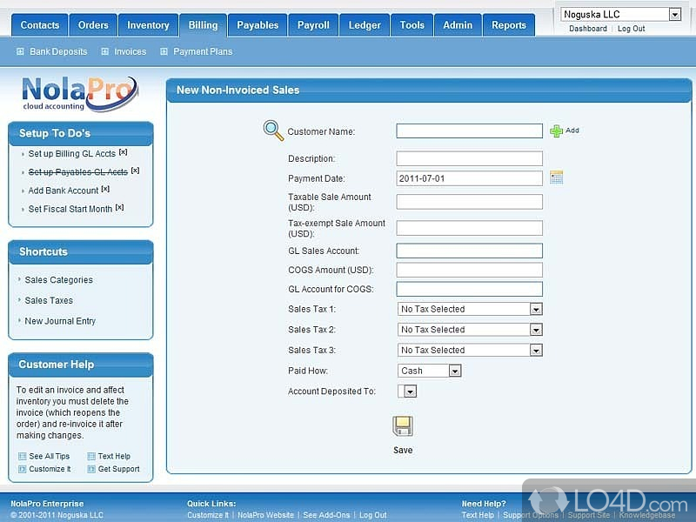Image resolution: width=696 pixels, height=522 pixels.
Task: Click the magnifying glass customer search icon
Action: pos(273,130)
